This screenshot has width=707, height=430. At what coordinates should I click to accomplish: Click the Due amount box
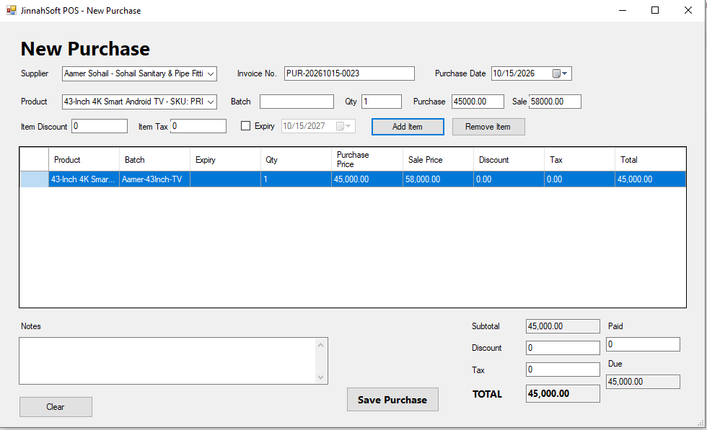[643, 381]
